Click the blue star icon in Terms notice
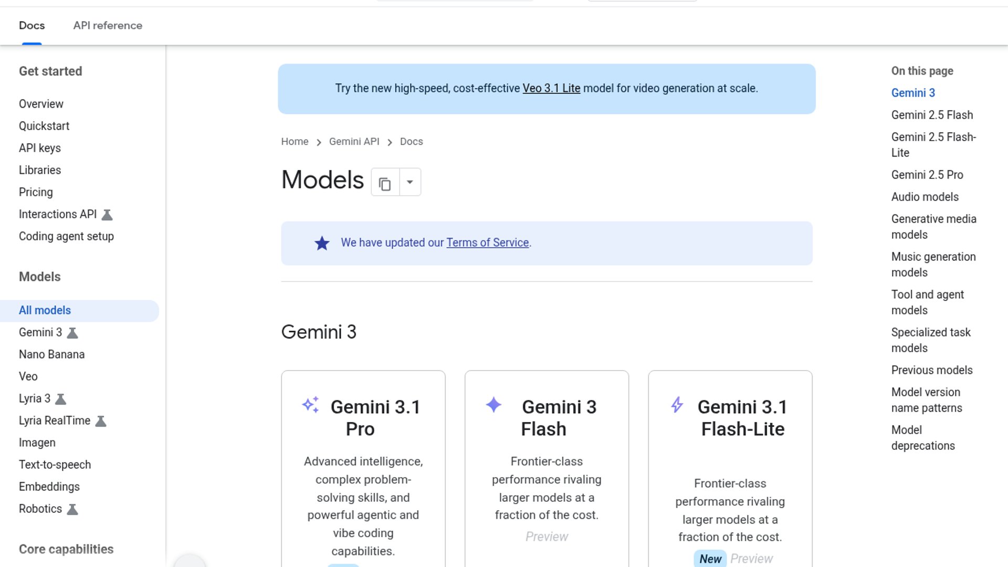1008x567 pixels. click(322, 243)
